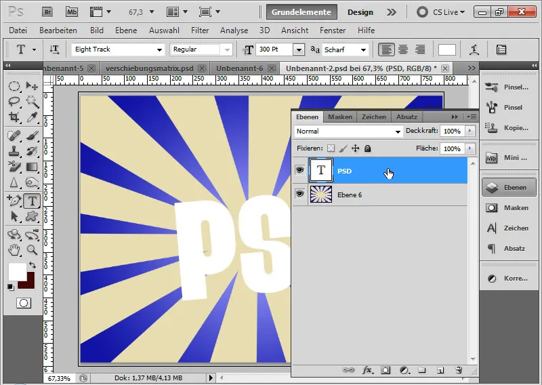Toggle Quick Mask mode
Viewport: 542px width, 385px height.
pos(24,304)
